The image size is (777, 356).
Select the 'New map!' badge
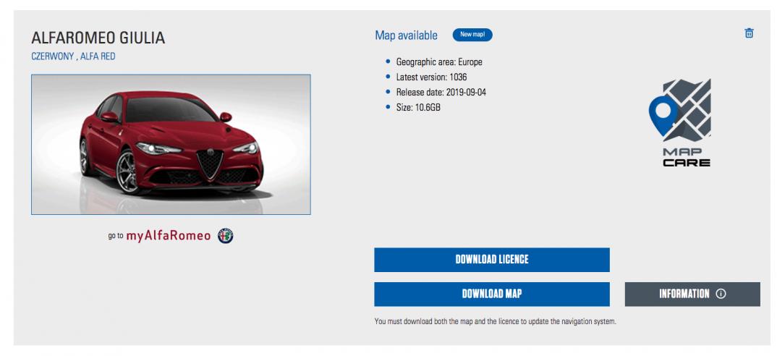[472, 35]
